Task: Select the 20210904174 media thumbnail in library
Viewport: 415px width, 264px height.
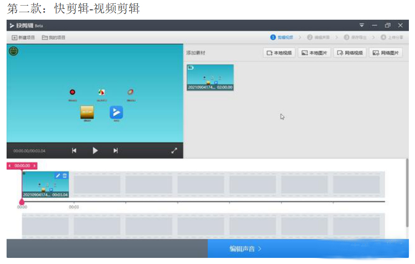Action: [210, 77]
